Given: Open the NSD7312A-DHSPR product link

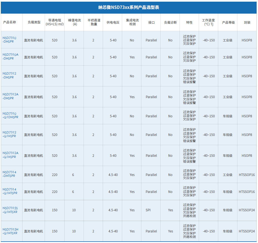Looking at the screenshot, I should tap(10, 96).
